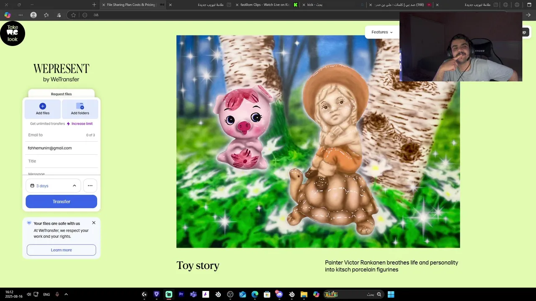The width and height of the screenshot is (536, 301).
Task: Click the browser profile avatar
Action: 33,15
